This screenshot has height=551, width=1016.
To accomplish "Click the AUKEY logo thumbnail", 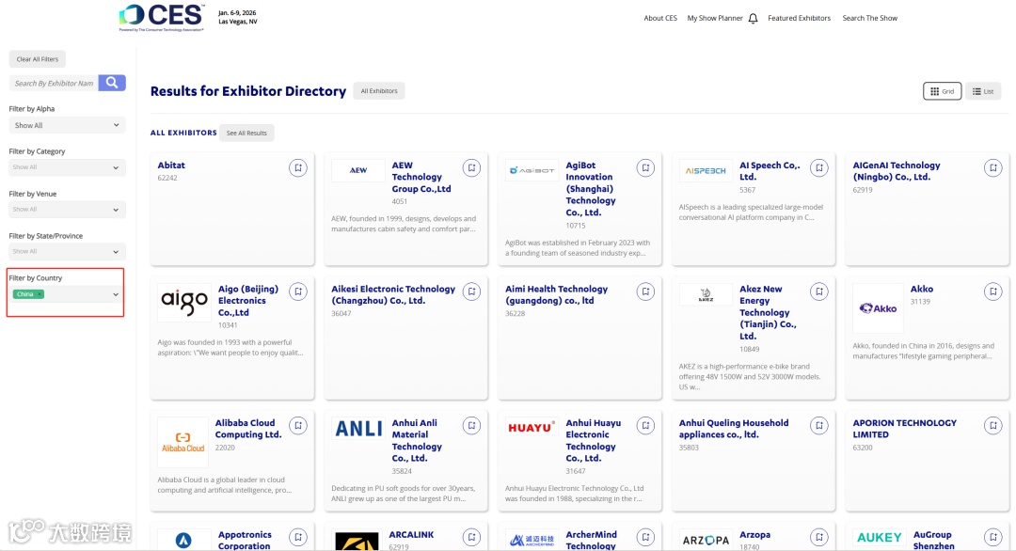I will pos(880,538).
